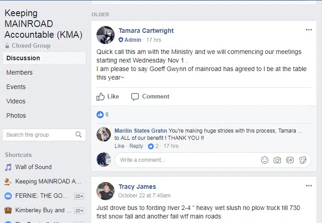Open the Members section
The height and width of the screenshot is (223, 322).
pos(19,72)
